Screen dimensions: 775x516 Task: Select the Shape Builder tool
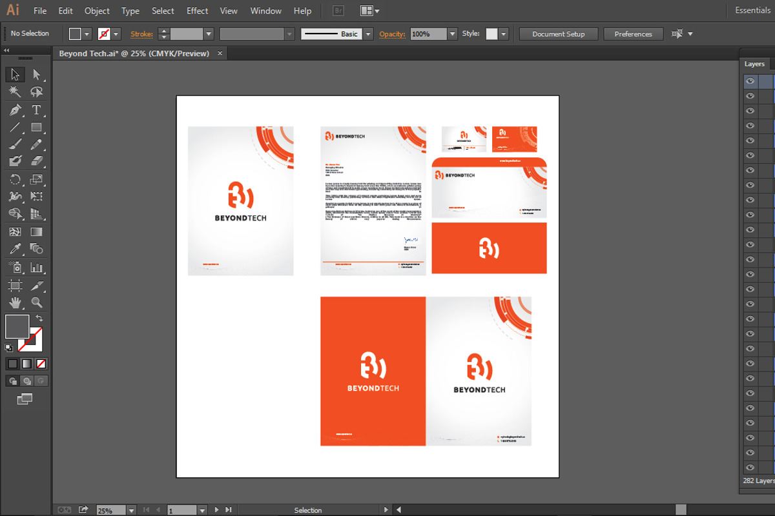[x=15, y=213]
